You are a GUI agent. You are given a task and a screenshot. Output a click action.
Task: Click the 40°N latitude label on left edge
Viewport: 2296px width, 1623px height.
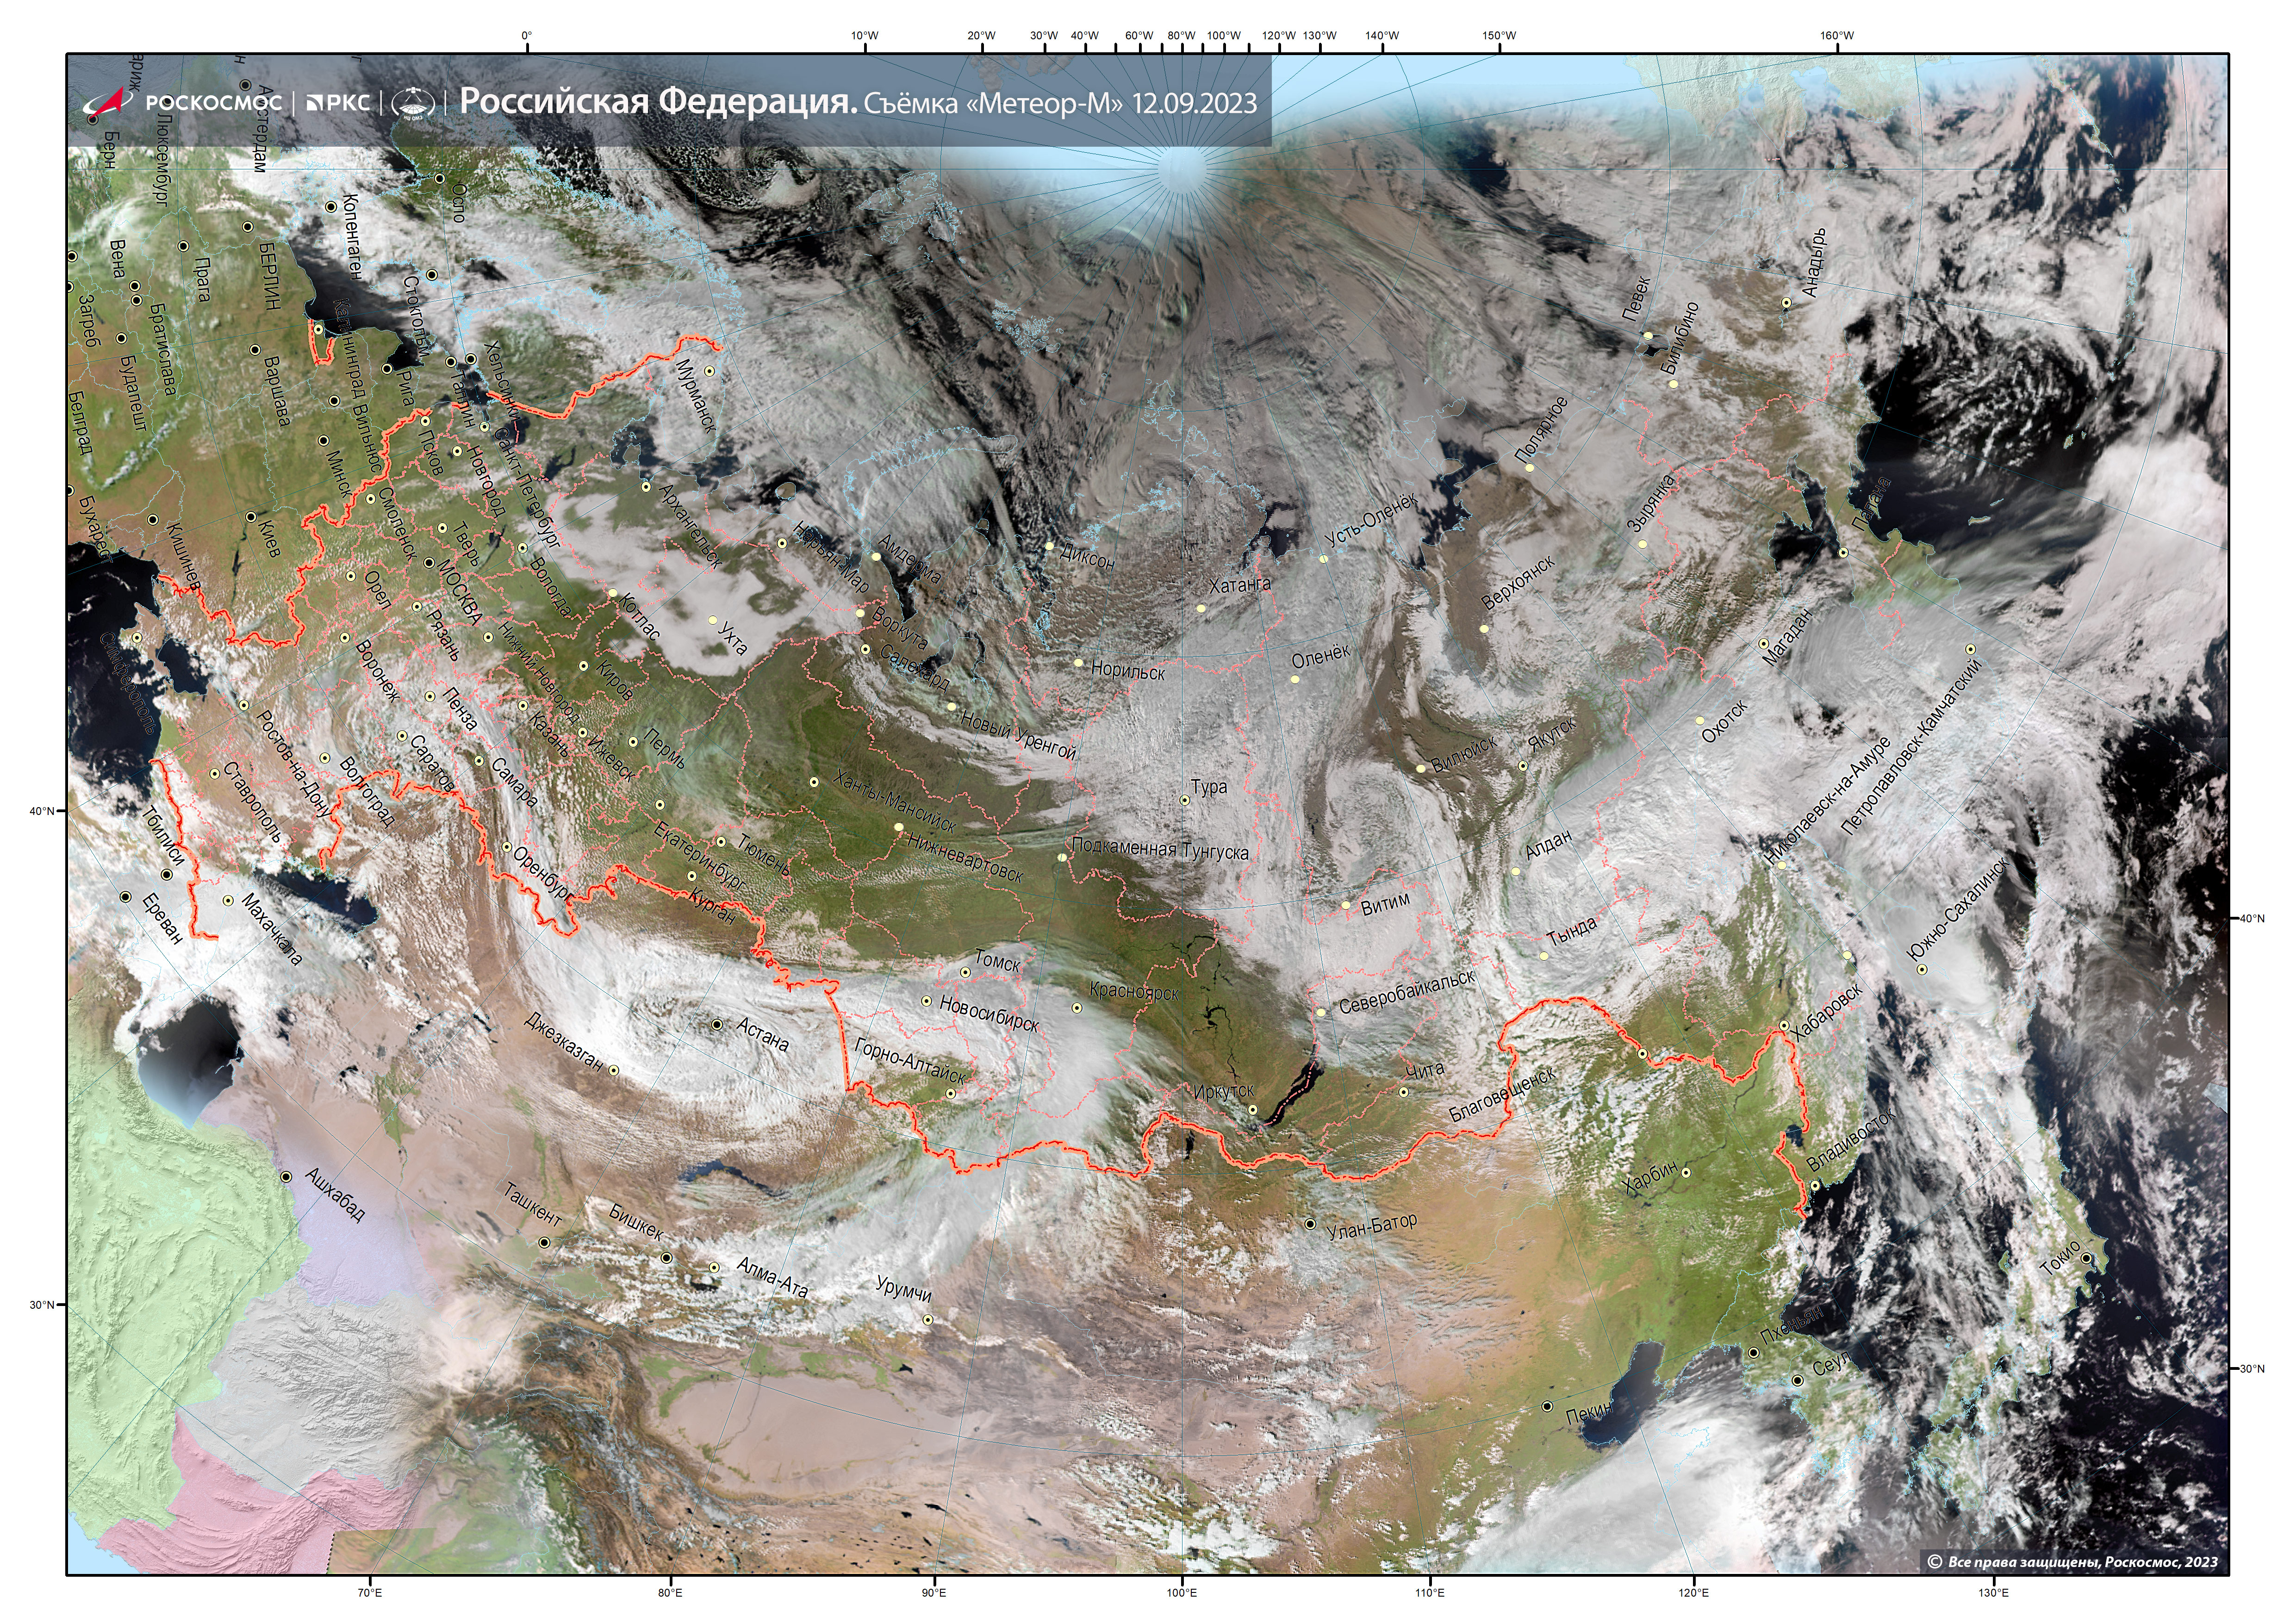pos(43,811)
